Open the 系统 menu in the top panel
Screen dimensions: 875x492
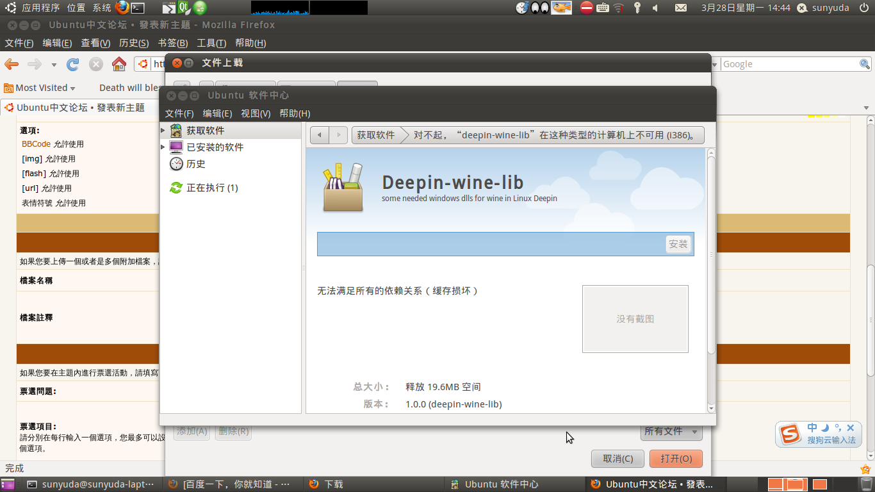pos(102,8)
